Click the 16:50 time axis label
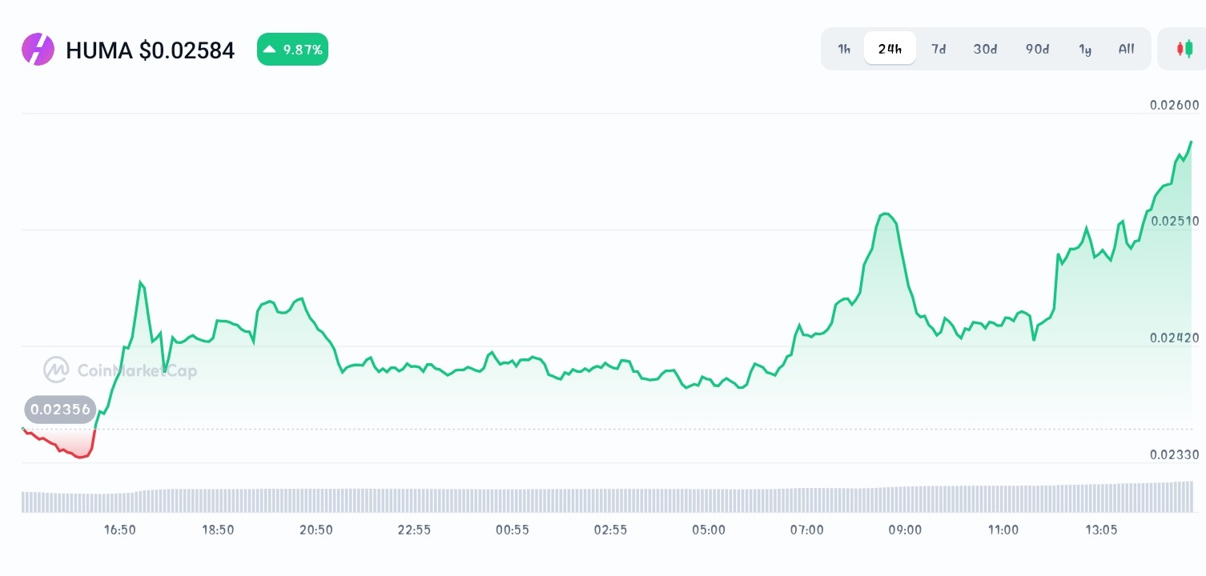Viewport: 1206px width, 576px height. (x=119, y=530)
